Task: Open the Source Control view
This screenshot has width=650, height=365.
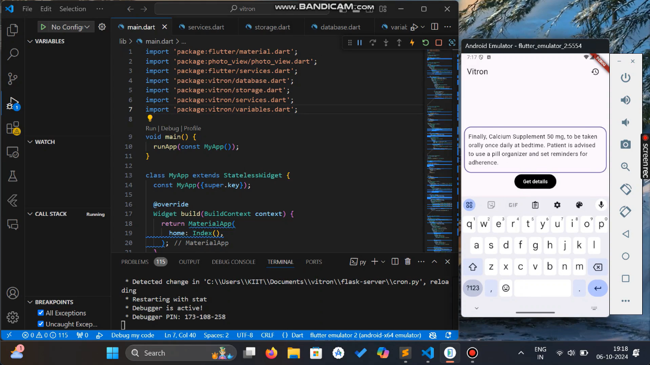Action: [x=13, y=79]
